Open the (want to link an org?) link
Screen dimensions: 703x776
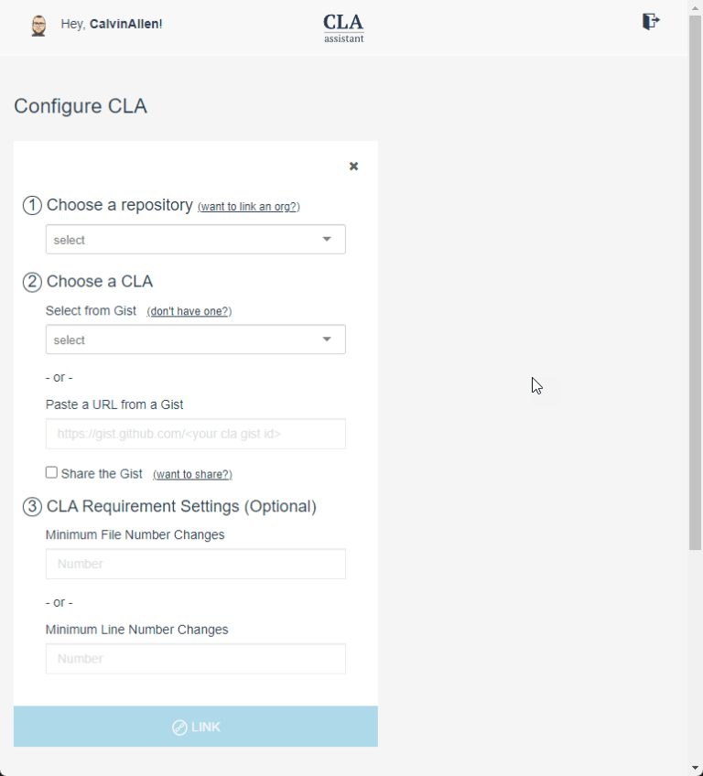[248, 207]
